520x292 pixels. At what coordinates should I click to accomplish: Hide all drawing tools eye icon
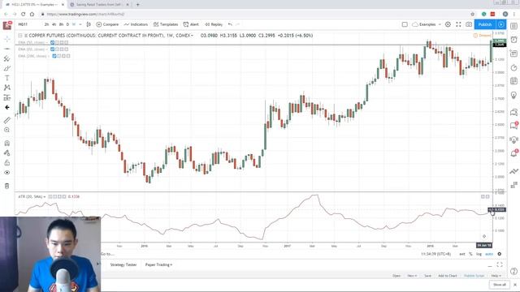coord(7,173)
